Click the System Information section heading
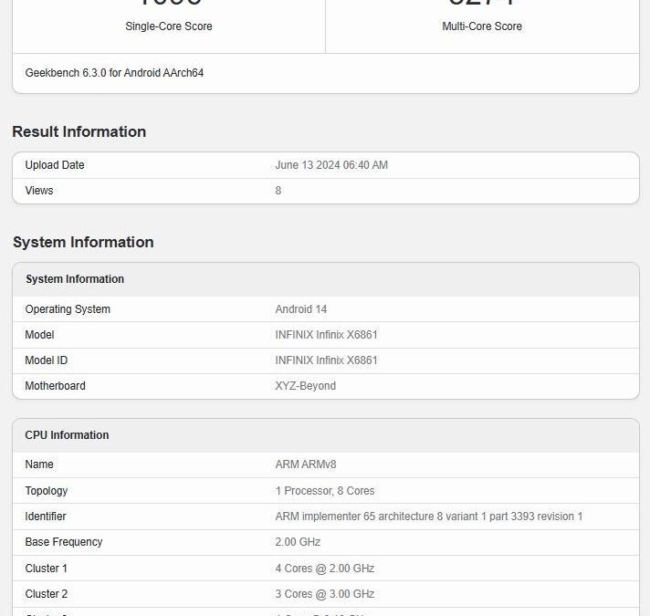Screen dimensions: 650x616 [x=83, y=242]
